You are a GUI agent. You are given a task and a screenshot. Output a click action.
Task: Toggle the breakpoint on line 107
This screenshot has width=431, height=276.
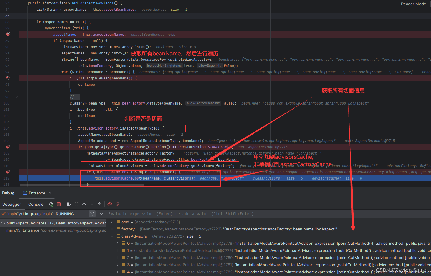(x=8, y=147)
